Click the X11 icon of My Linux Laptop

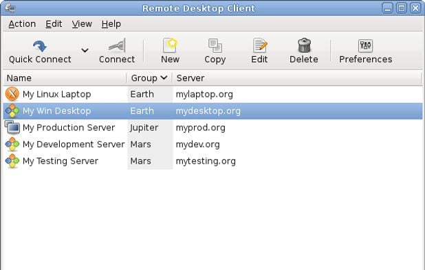(x=12, y=94)
